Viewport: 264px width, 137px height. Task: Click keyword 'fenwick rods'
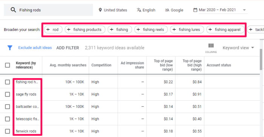tap(26, 131)
